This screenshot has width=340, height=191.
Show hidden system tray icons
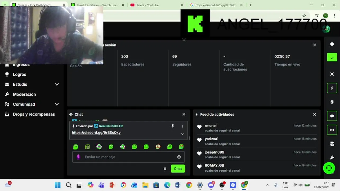[268, 185]
